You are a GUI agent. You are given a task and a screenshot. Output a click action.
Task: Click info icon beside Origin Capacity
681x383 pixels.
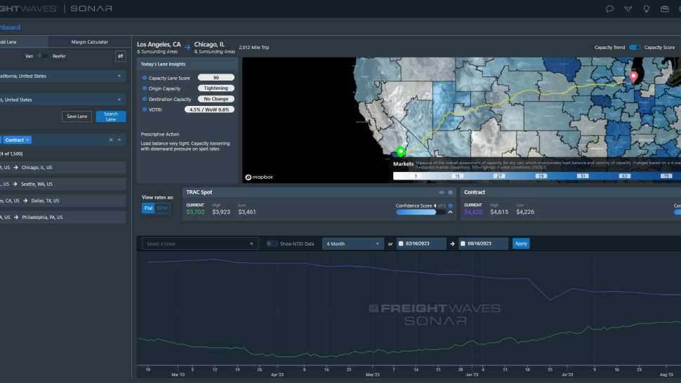145,88
